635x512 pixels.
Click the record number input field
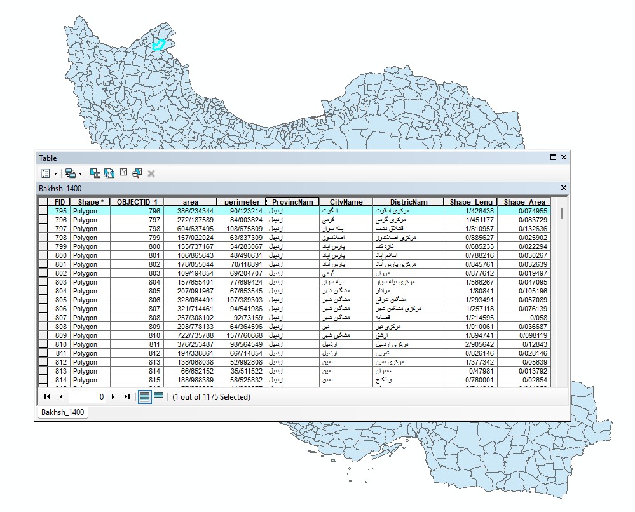click(x=87, y=397)
